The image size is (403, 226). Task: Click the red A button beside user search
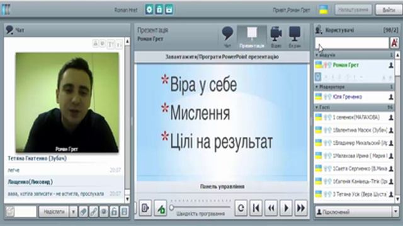394,43
